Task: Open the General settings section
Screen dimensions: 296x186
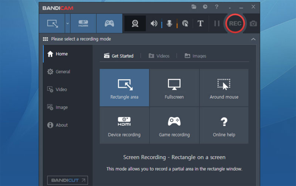Action: tap(68, 72)
